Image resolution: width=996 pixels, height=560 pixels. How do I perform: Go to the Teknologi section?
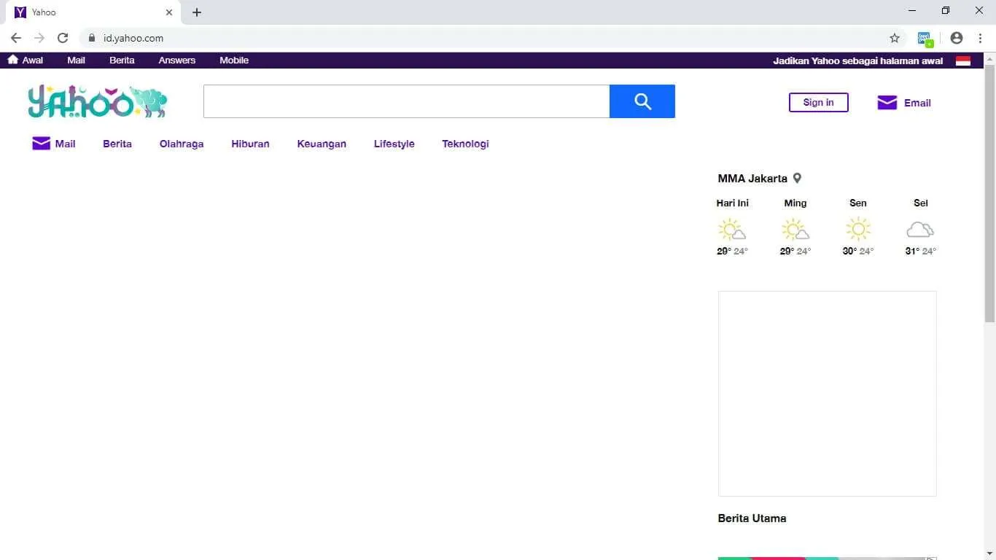pyautogui.click(x=465, y=144)
